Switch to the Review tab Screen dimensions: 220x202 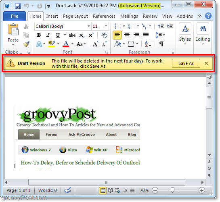click(150, 16)
